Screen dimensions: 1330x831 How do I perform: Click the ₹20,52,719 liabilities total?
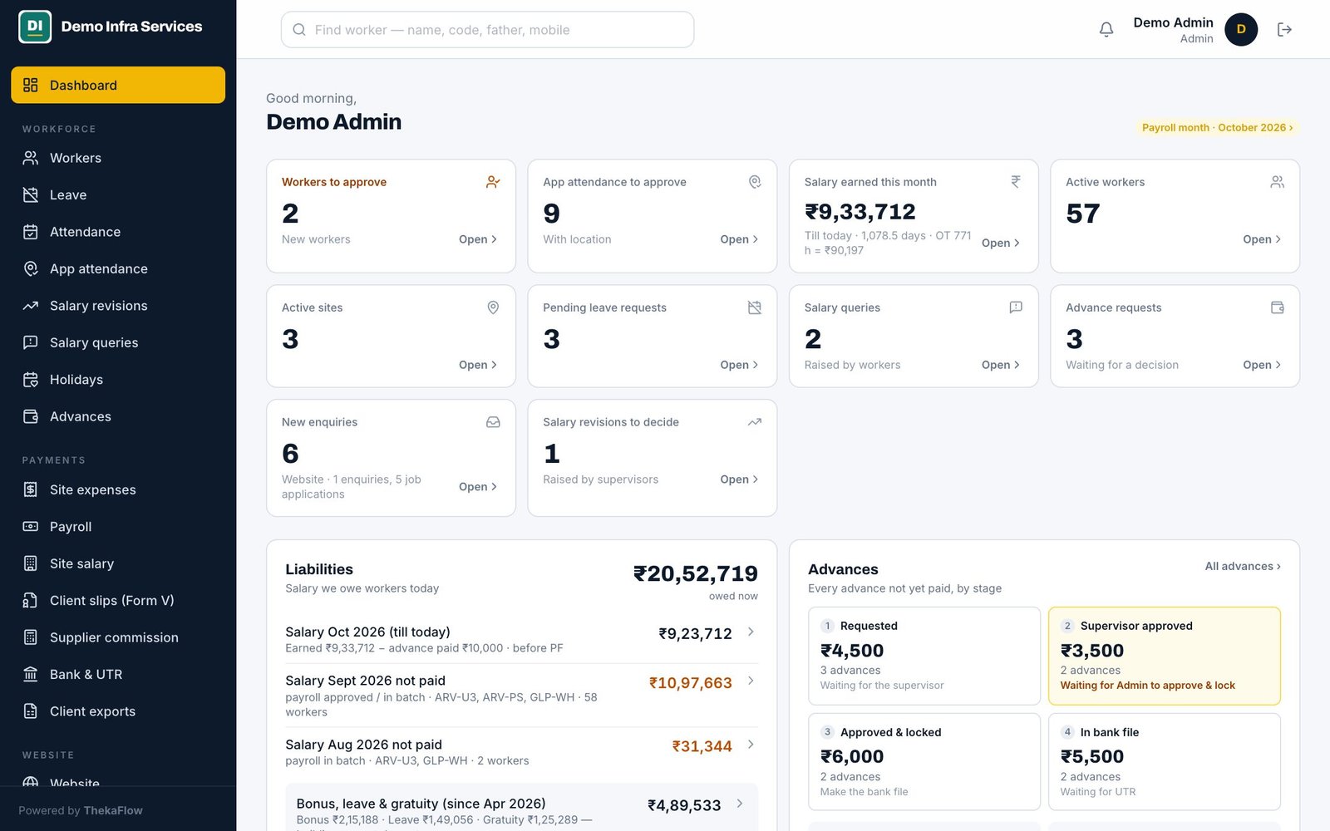695,573
